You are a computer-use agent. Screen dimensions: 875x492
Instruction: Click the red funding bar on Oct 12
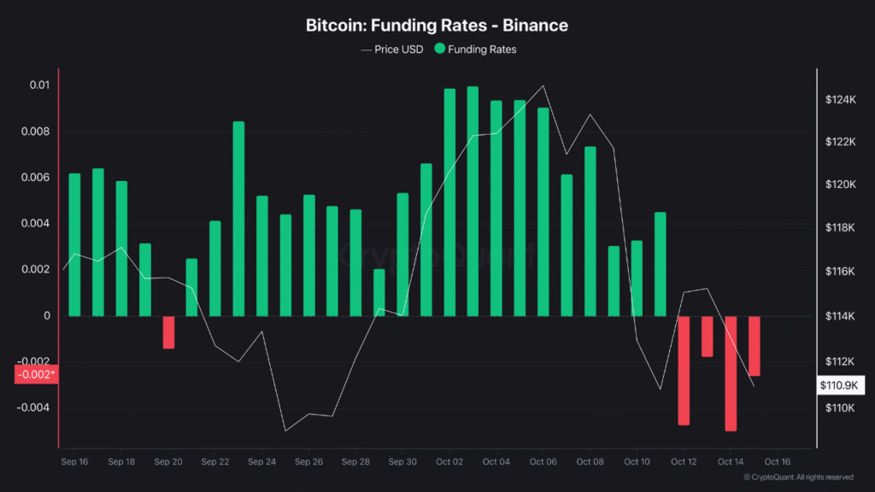(x=684, y=370)
